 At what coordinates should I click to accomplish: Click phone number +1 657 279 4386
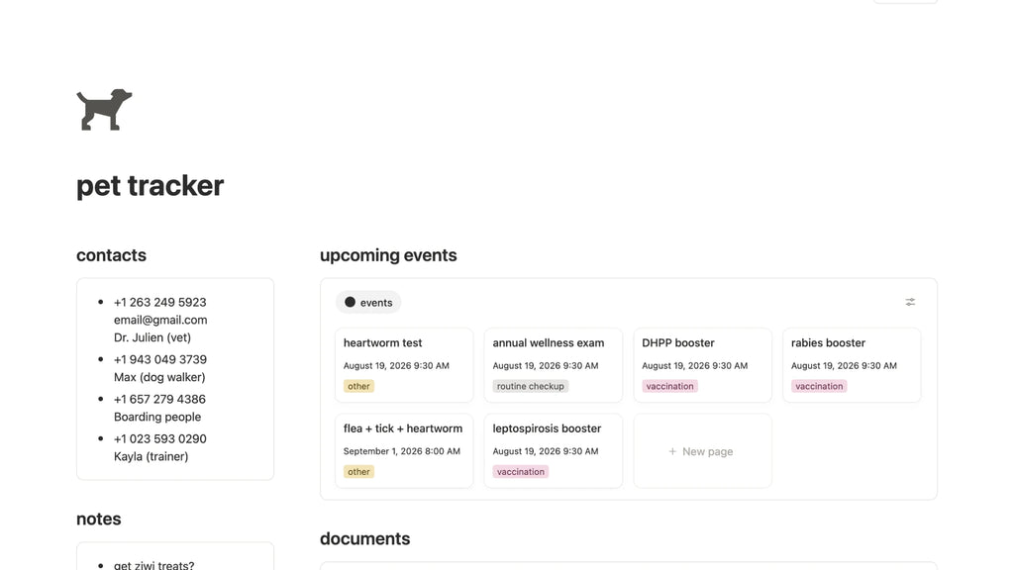pyautogui.click(x=159, y=400)
